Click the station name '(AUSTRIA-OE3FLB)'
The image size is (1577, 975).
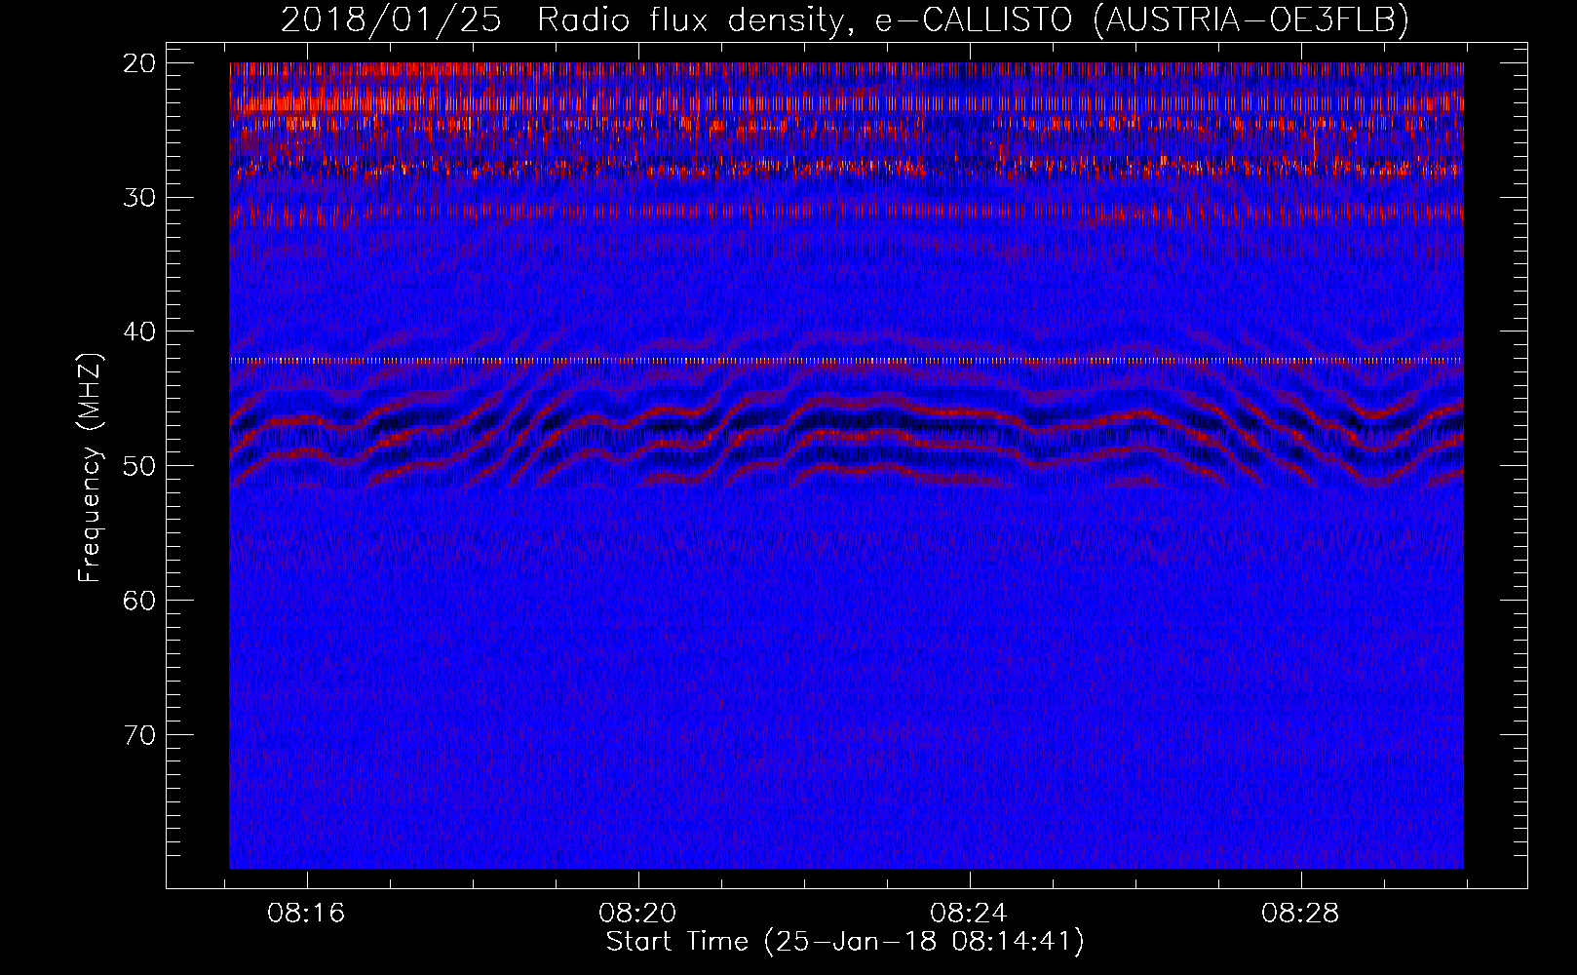(x=1251, y=19)
